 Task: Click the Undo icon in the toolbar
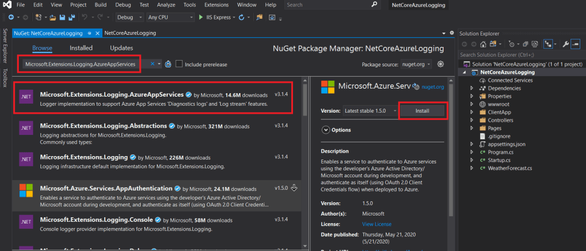[x=85, y=17]
